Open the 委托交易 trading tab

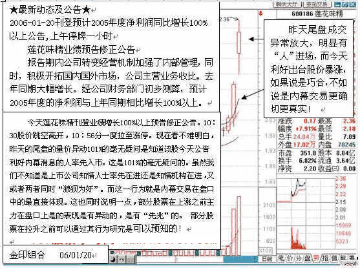(317, 5)
